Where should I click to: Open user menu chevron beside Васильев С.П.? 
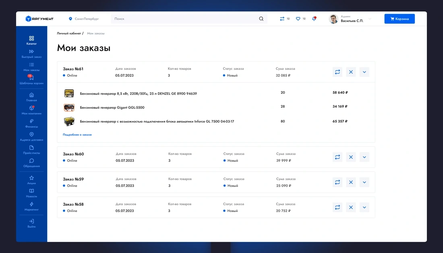pos(370,19)
